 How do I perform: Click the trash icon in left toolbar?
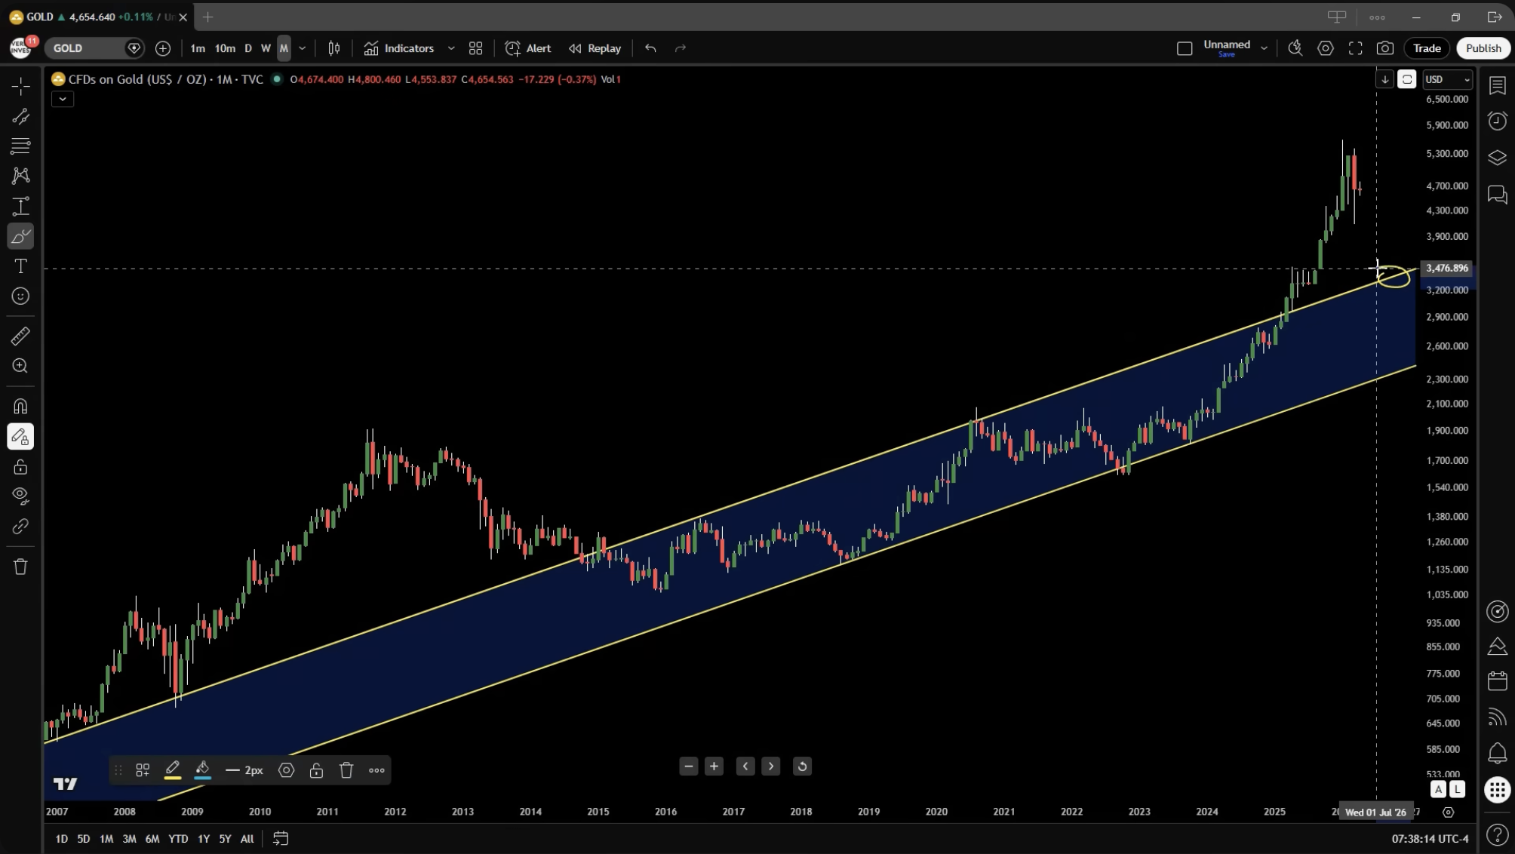20,567
